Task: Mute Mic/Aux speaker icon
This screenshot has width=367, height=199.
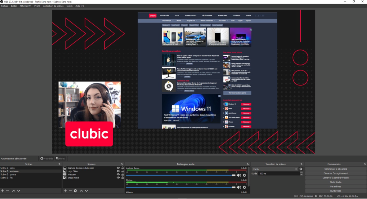Action: [x=239, y=187]
